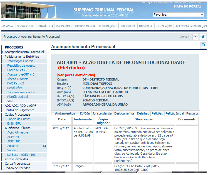Open Audiências Públicas link
208x175 pixels.
click(x=18, y=128)
